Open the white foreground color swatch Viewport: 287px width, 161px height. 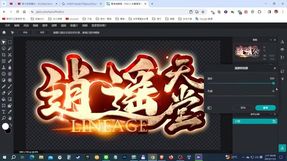pyautogui.click(x=5, y=126)
